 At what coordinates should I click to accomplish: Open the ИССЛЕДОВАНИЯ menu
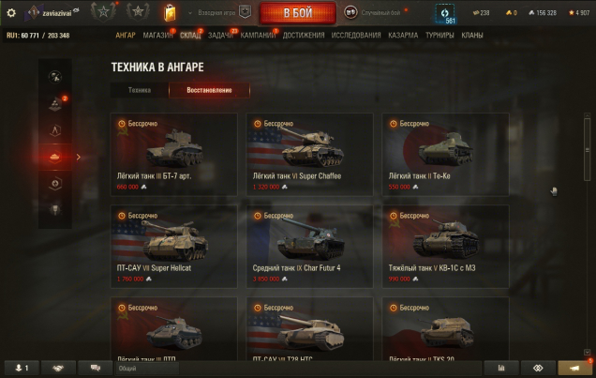(x=356, y=36)
